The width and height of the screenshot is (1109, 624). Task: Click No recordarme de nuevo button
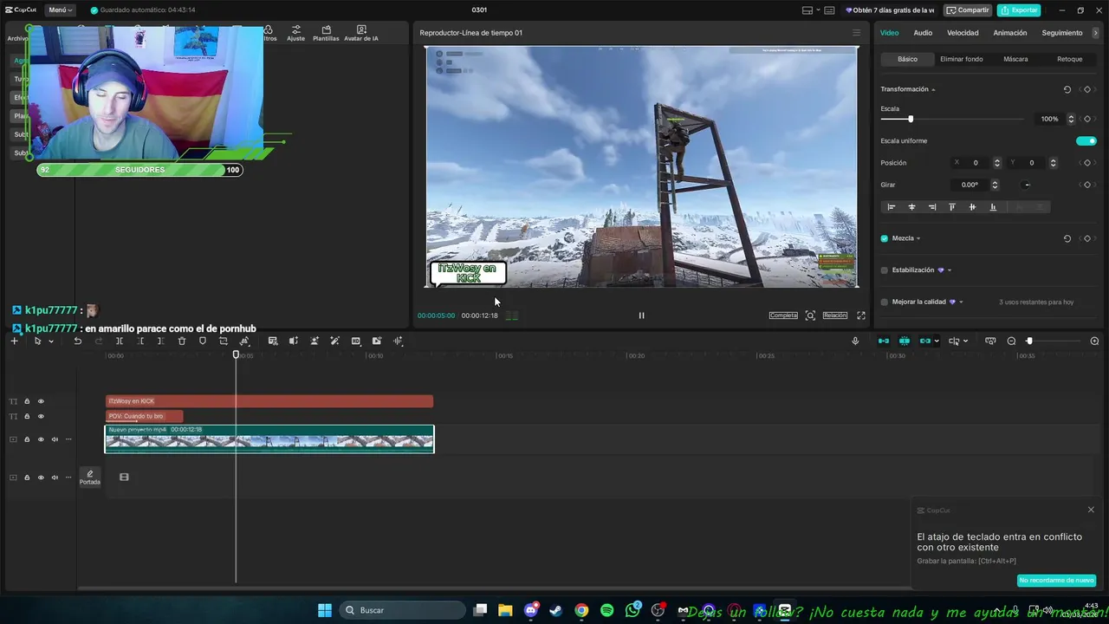pos(1056,581)
